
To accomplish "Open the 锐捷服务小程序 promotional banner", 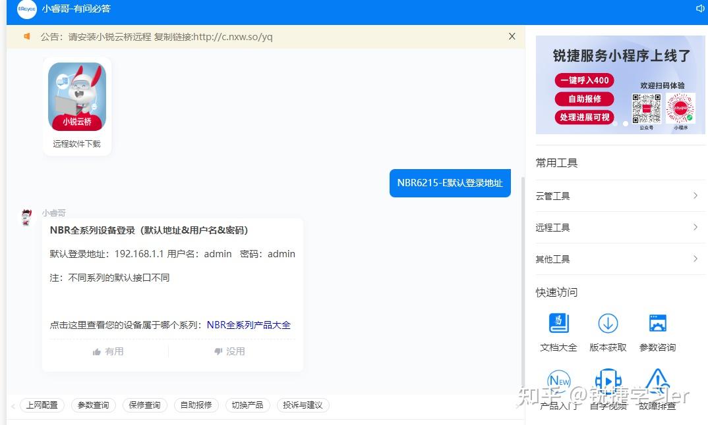I will tap(620, 85).
